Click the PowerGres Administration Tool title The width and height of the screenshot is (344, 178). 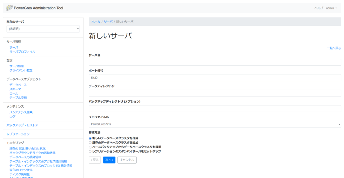coord(38,8)
